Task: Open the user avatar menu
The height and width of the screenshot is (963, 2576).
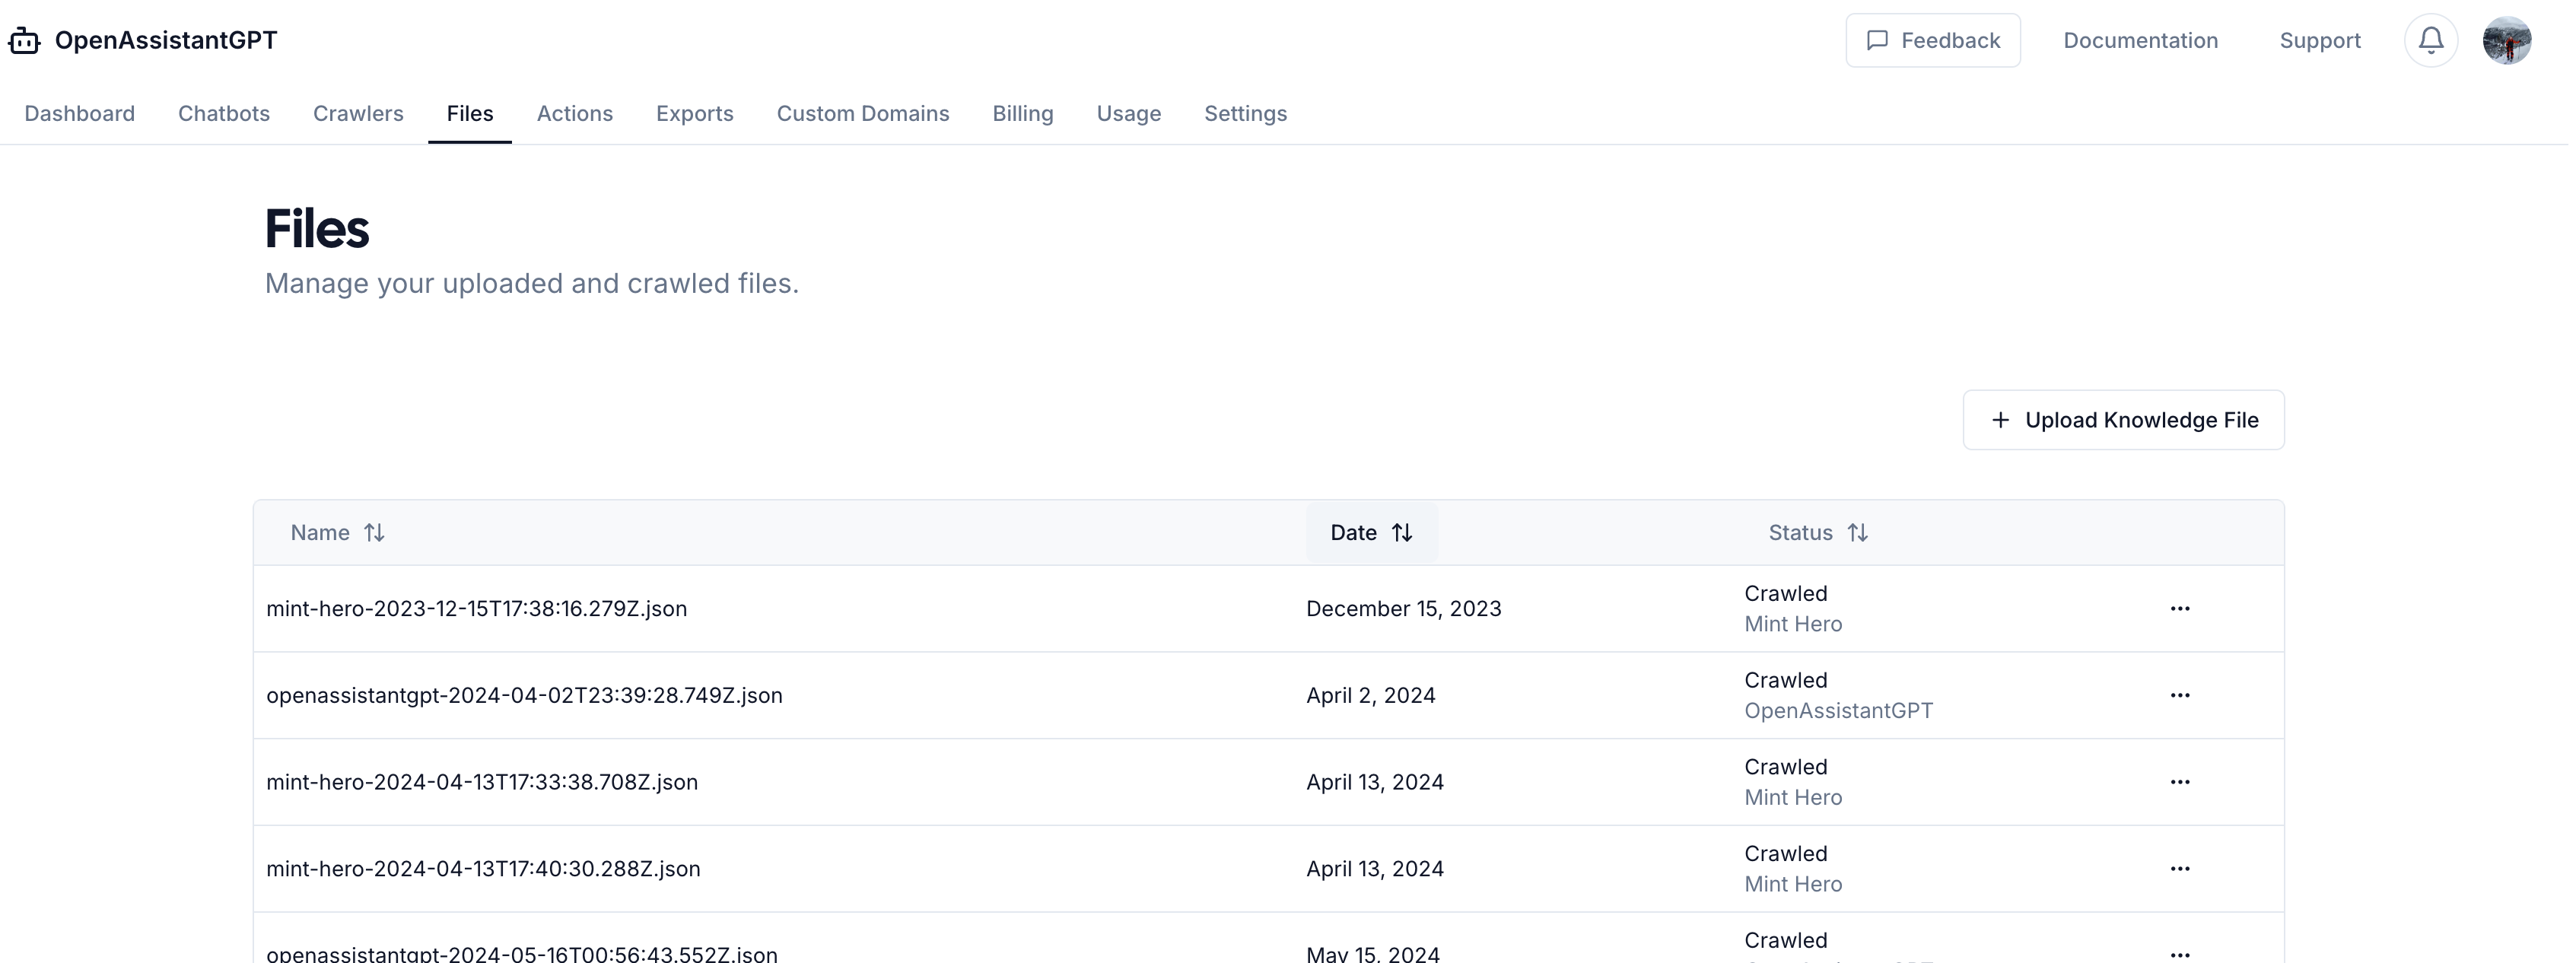Action: [2507, 40]
